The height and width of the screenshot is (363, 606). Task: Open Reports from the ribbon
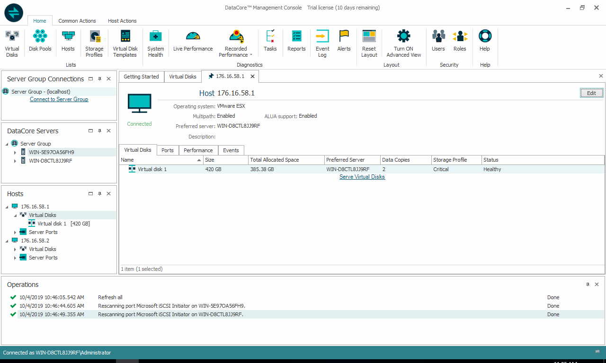[296, 41]
